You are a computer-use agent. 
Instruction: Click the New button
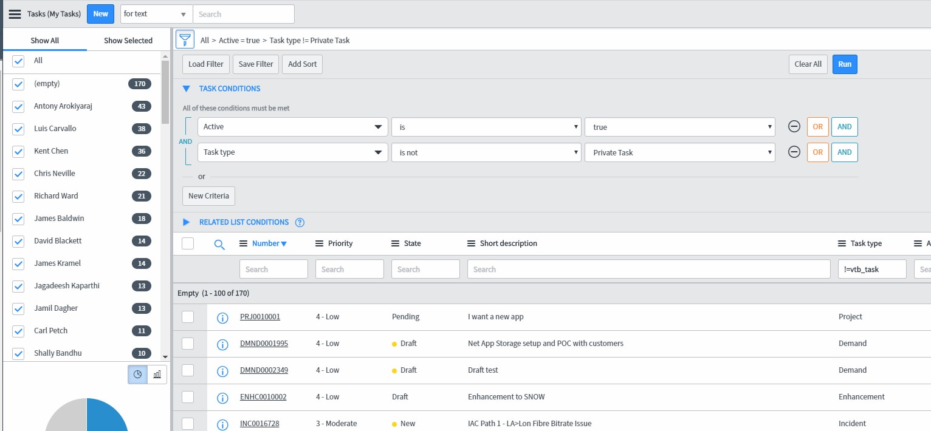101,14
